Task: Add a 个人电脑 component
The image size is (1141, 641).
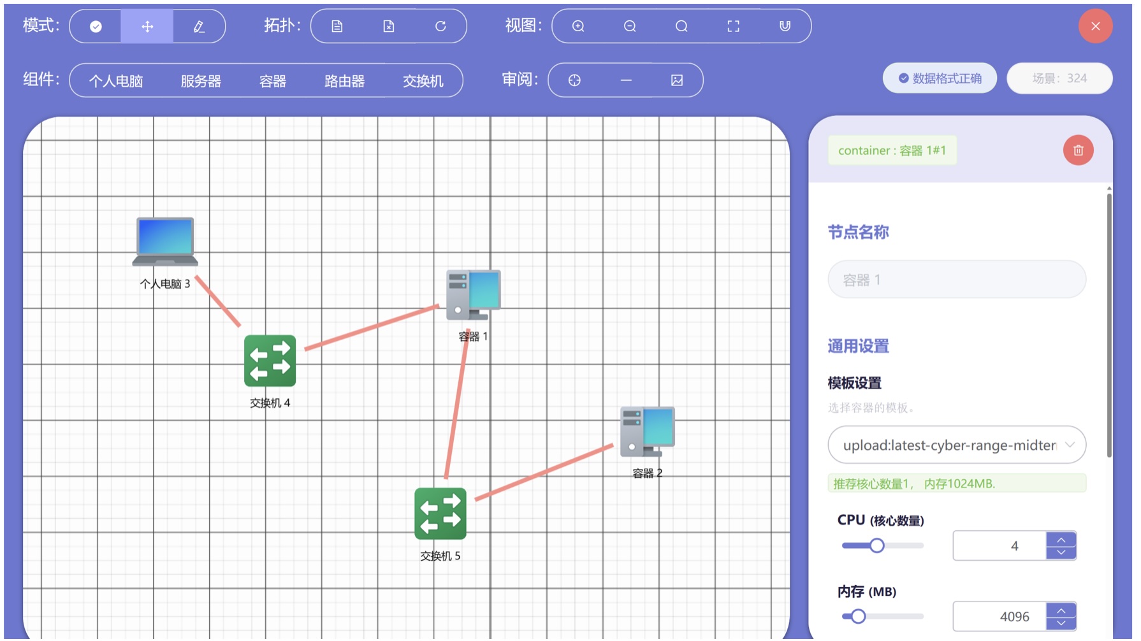Action: coord(116,81)
